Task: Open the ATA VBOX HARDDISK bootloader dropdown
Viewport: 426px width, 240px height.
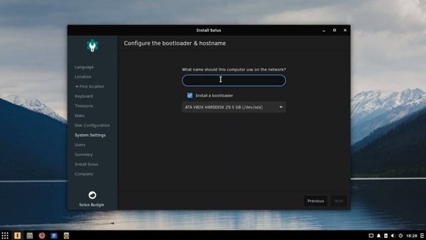Action: 234,107
